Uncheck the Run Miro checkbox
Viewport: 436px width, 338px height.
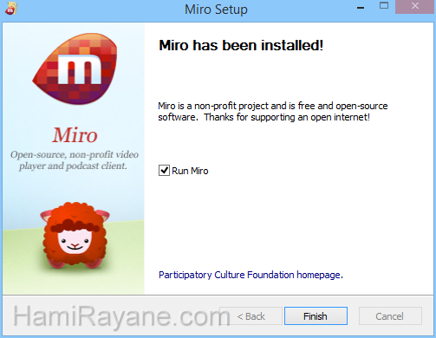(164, 171)
